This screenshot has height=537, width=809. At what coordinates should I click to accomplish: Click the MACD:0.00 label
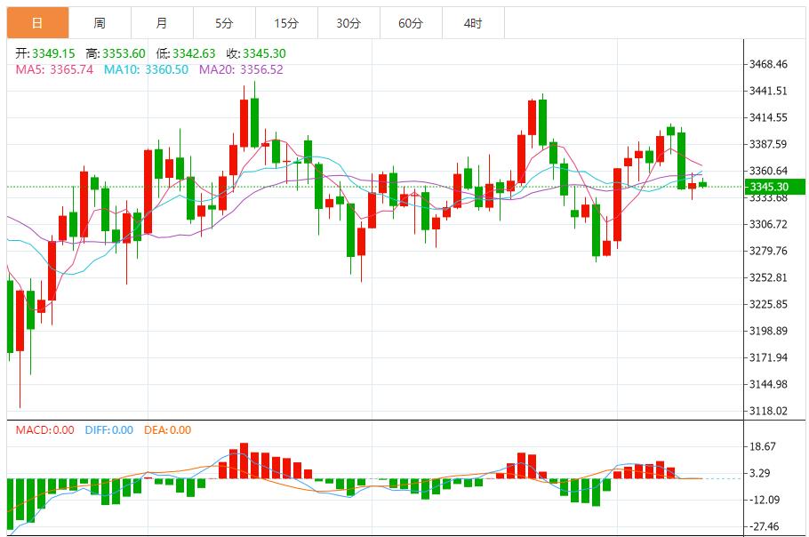pos(44,430)
